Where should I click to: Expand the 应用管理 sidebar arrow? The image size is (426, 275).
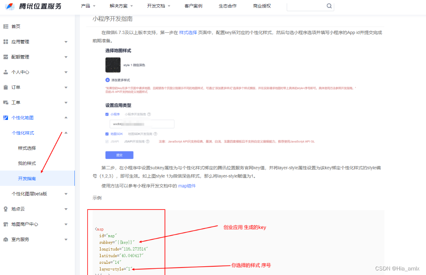pyautogui.click(x=66, y=42)
